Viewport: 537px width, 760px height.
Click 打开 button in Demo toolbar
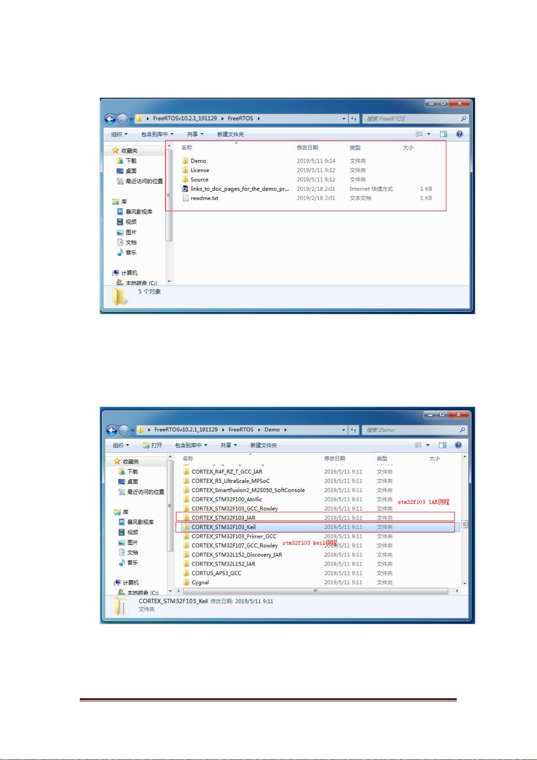pyautogui.click(x=152, y=445)
